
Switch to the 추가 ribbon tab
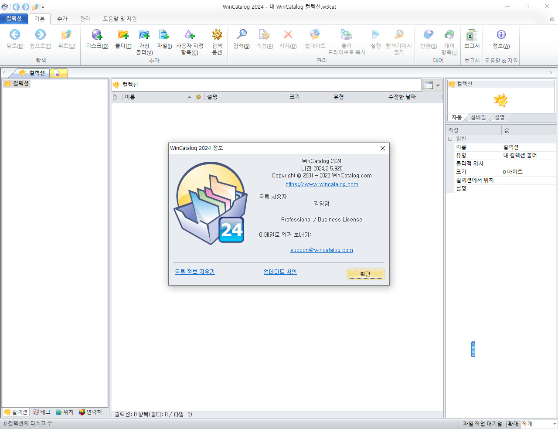[62, 19]
